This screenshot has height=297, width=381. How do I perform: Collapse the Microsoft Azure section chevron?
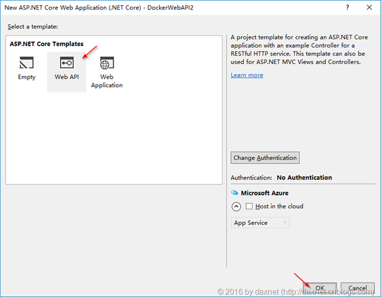click(236, 206)
